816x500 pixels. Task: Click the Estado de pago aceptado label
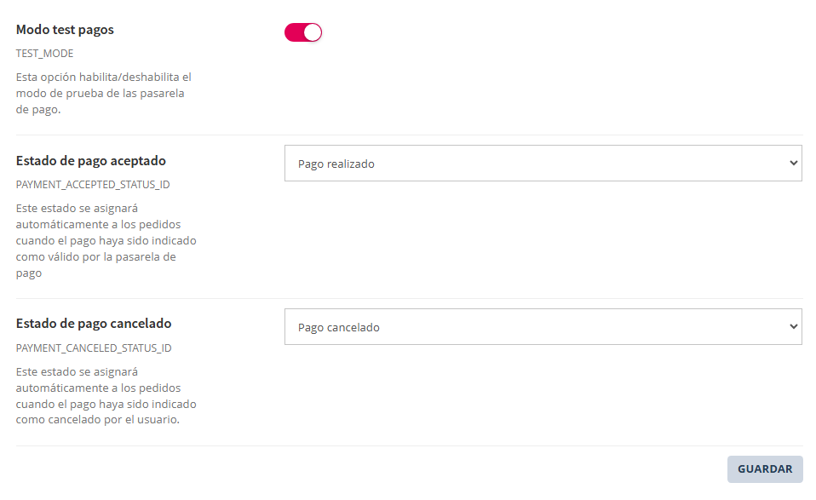91,160
